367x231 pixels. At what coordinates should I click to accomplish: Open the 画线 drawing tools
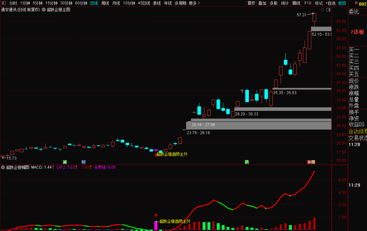(x=296, y=3)
